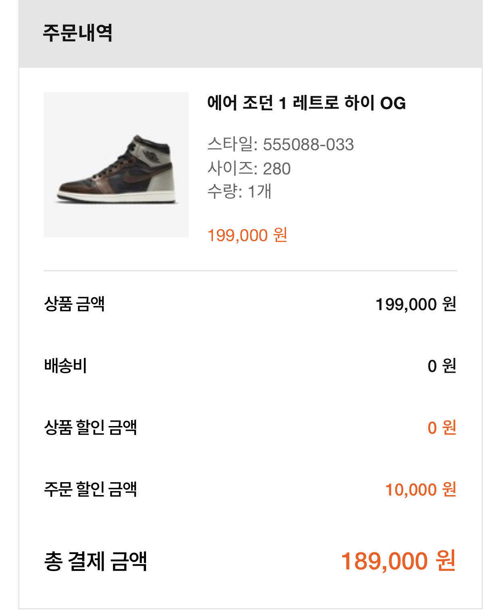Click the 배송비 label
501x613 pixels.
(x=65, y=366)
